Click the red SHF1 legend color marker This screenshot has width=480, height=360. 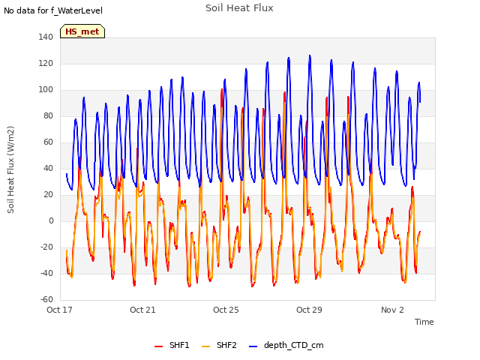point(158,346)
